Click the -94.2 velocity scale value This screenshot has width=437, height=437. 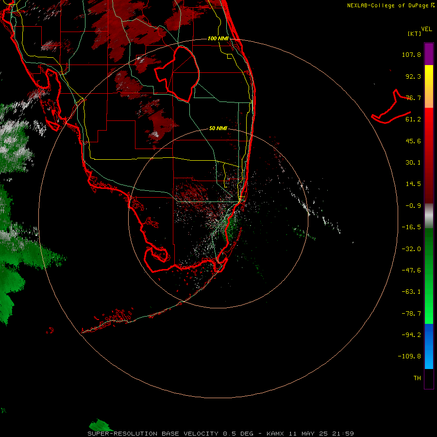(411, 335)
